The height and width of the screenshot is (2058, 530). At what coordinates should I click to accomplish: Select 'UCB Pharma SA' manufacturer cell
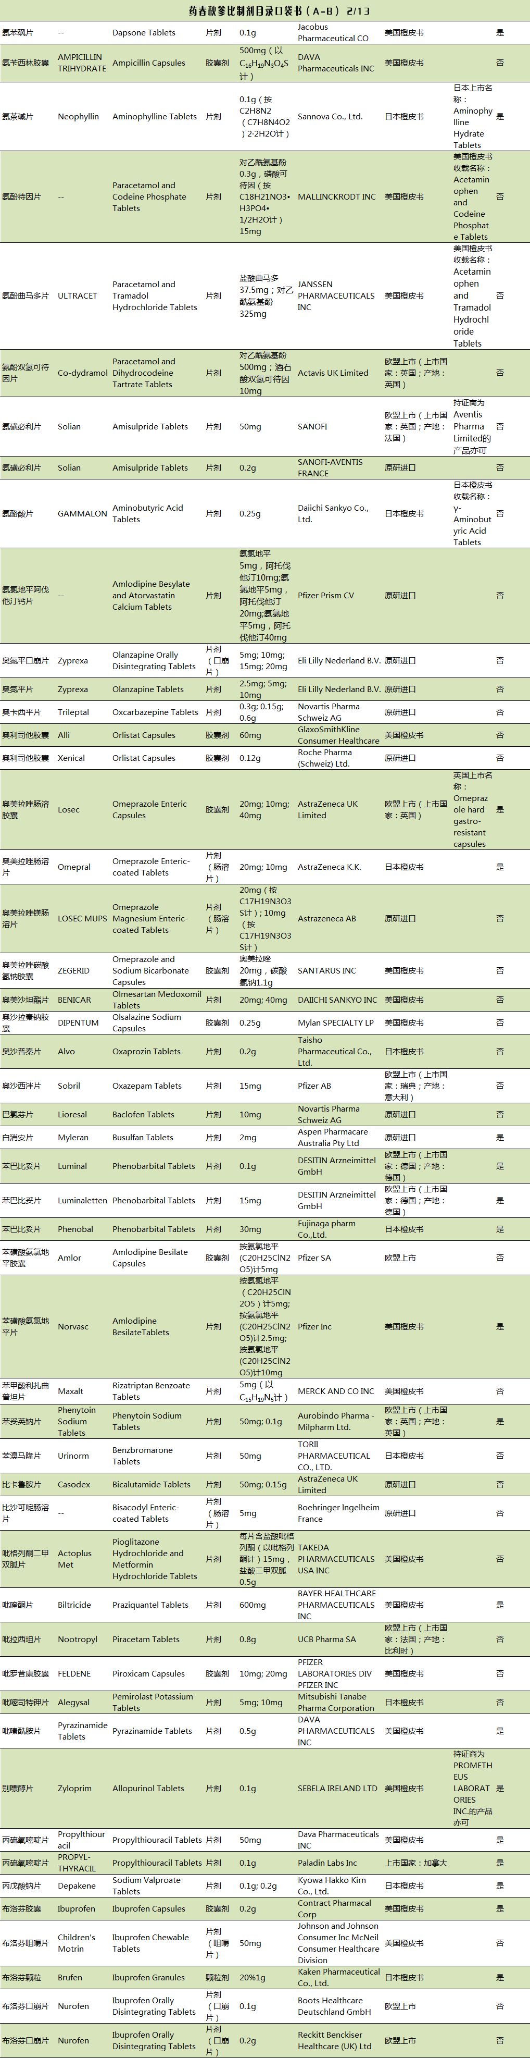326,1640
